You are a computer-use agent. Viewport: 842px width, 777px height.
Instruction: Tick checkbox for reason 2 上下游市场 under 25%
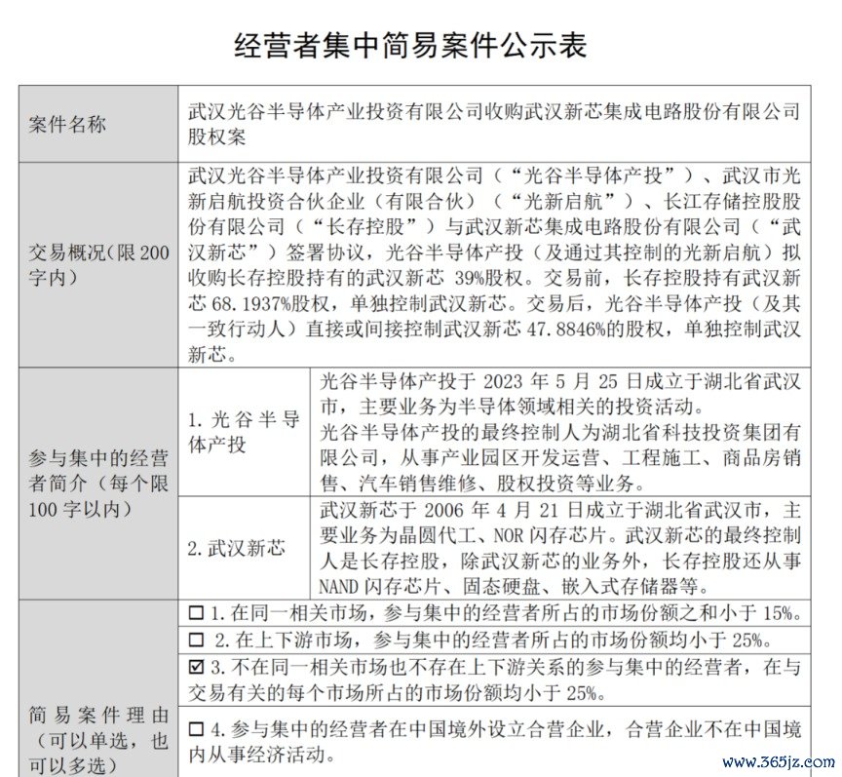[197, 640]
